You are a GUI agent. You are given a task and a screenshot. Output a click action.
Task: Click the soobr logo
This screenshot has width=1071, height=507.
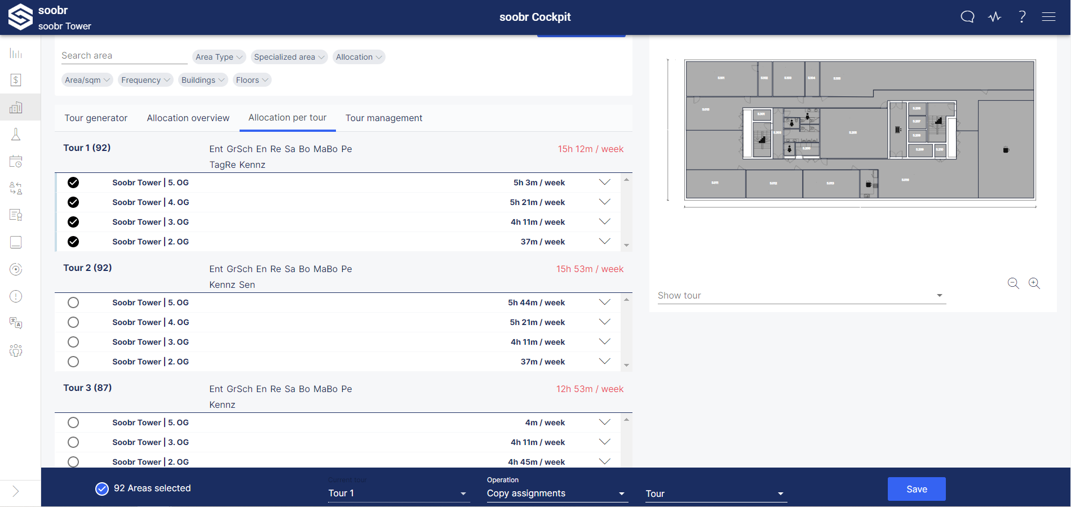tap(20, 17)
